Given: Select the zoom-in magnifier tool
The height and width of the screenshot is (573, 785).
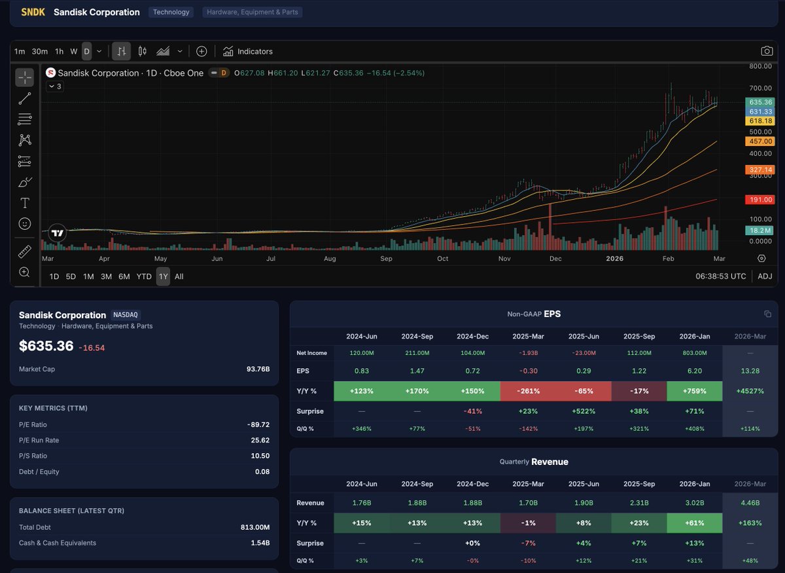Looking at the screenshot, I should point(24,271).
